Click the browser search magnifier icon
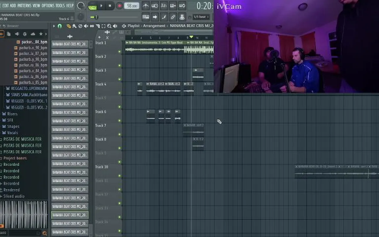 (x=44, y=233)
